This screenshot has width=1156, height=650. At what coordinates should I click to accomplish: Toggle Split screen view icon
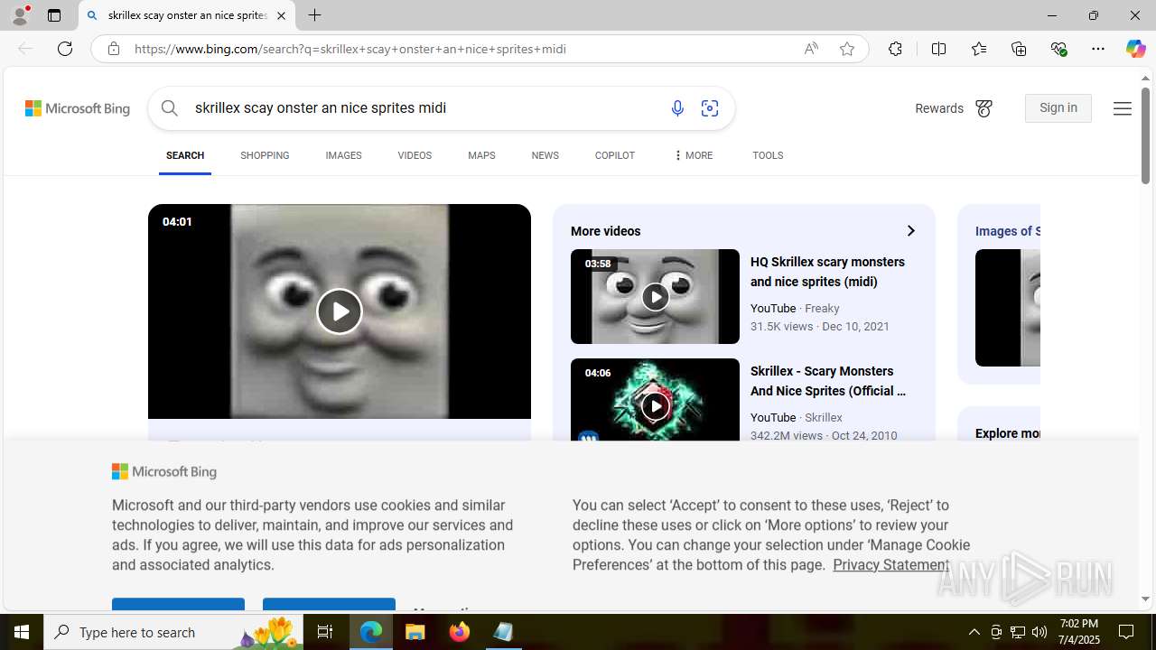point(938,49)
